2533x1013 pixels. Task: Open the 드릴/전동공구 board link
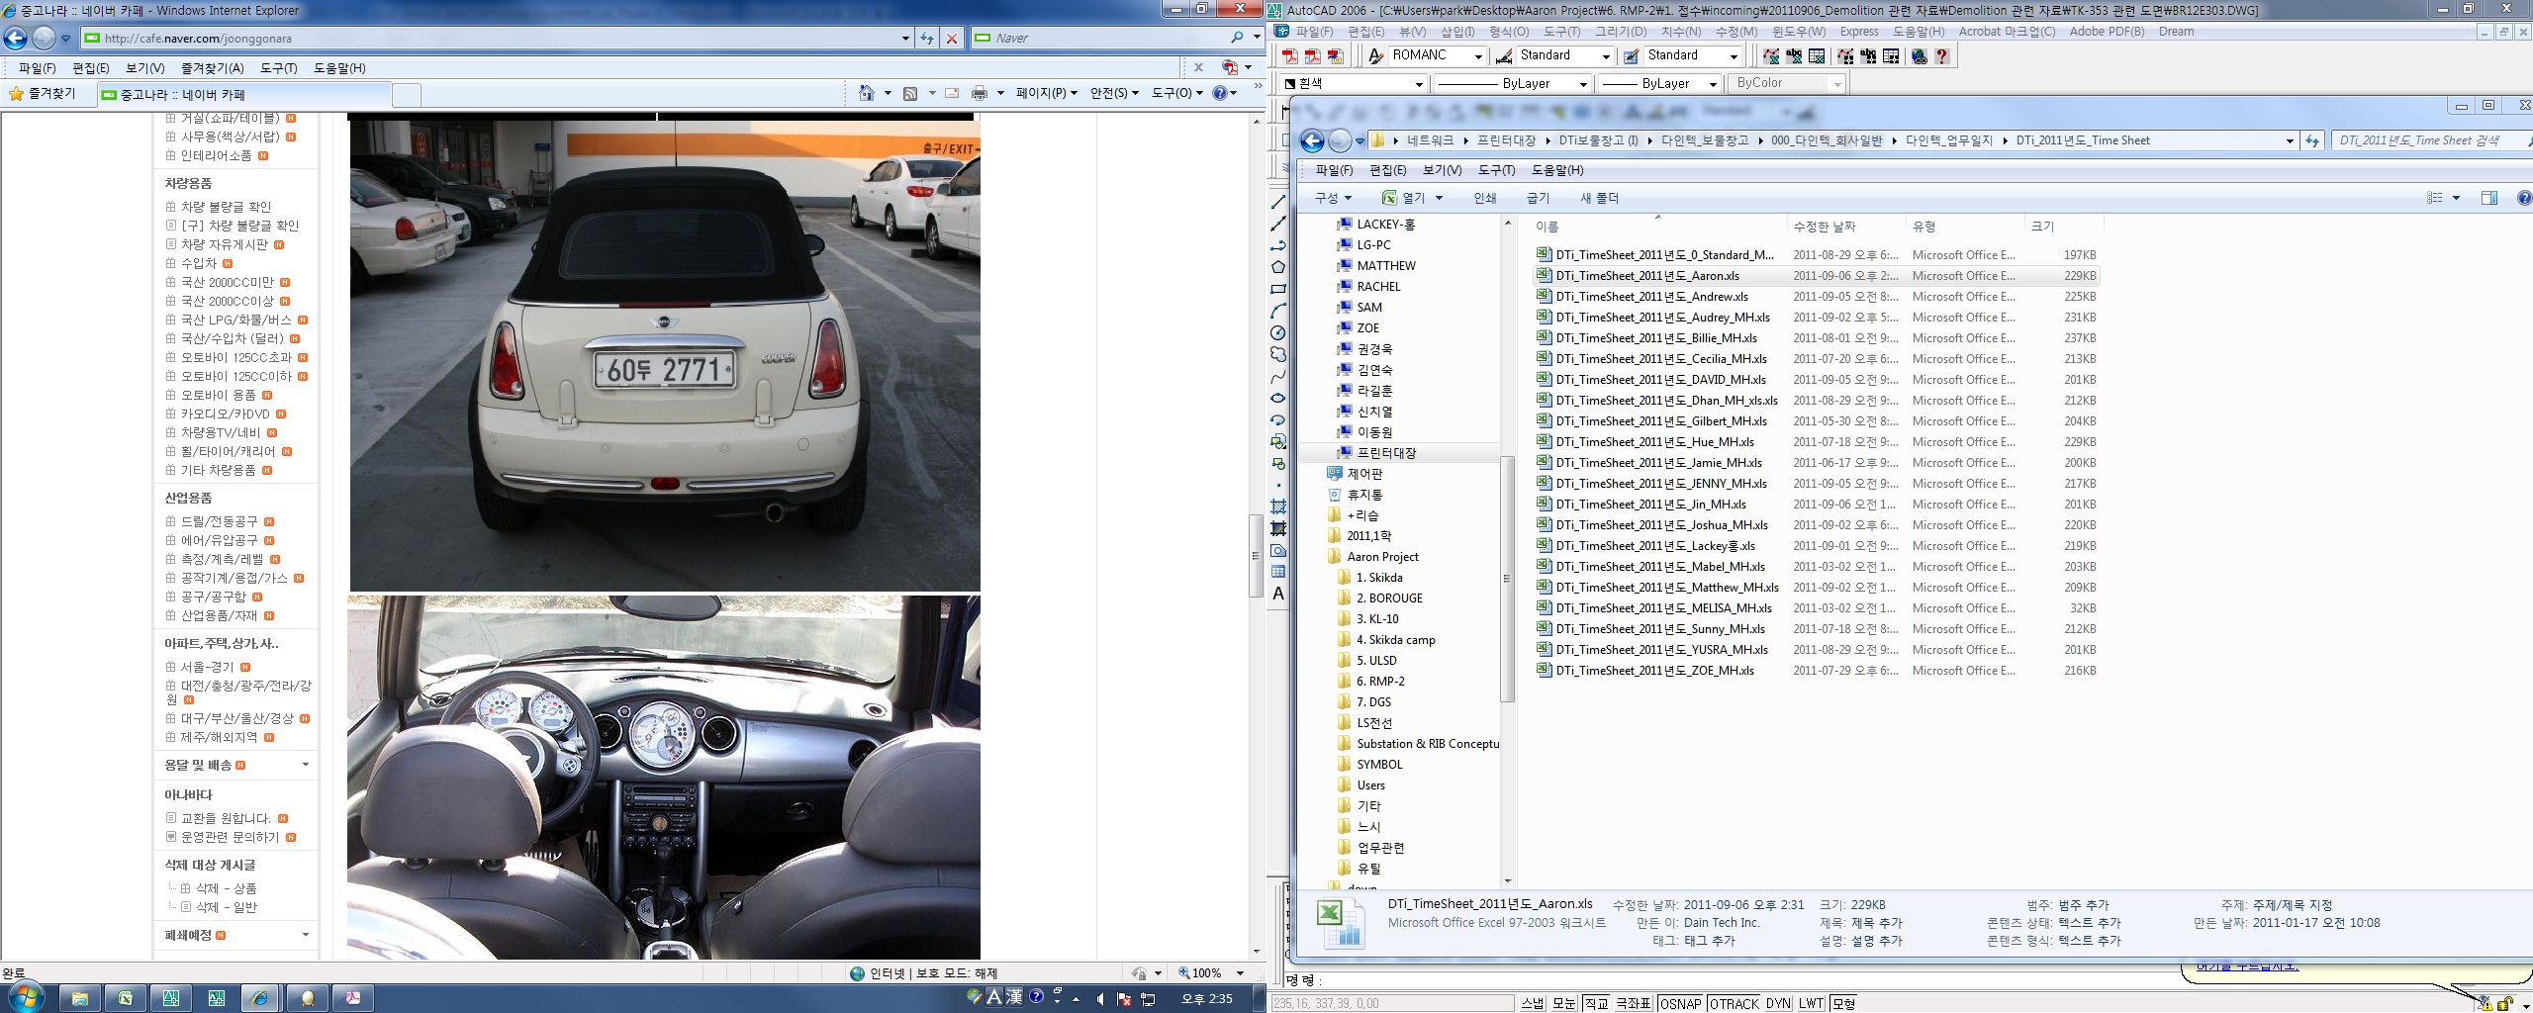coord(219,521)
